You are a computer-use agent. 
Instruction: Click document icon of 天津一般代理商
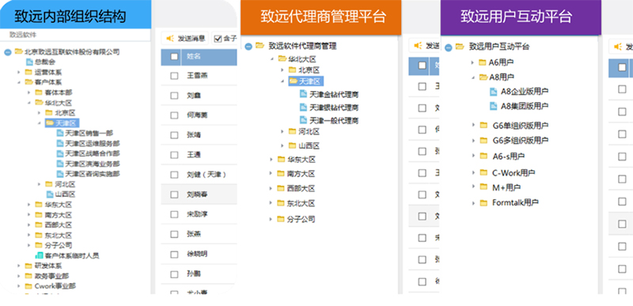304,120
